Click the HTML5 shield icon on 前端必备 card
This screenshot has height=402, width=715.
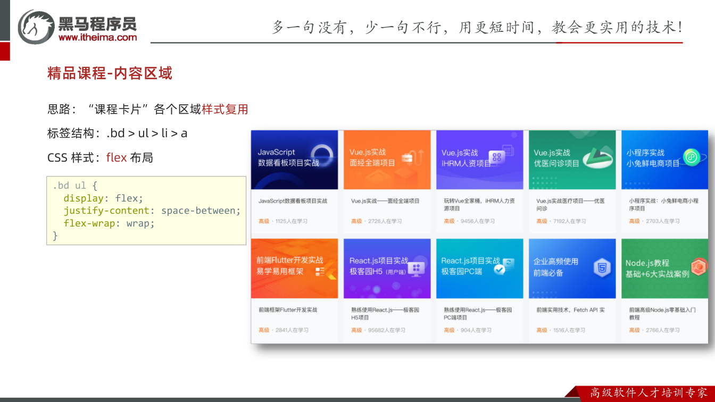[x=602, y=268]
